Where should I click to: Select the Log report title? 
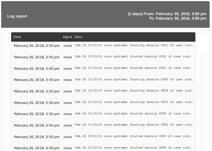click(x=17, y=16)
